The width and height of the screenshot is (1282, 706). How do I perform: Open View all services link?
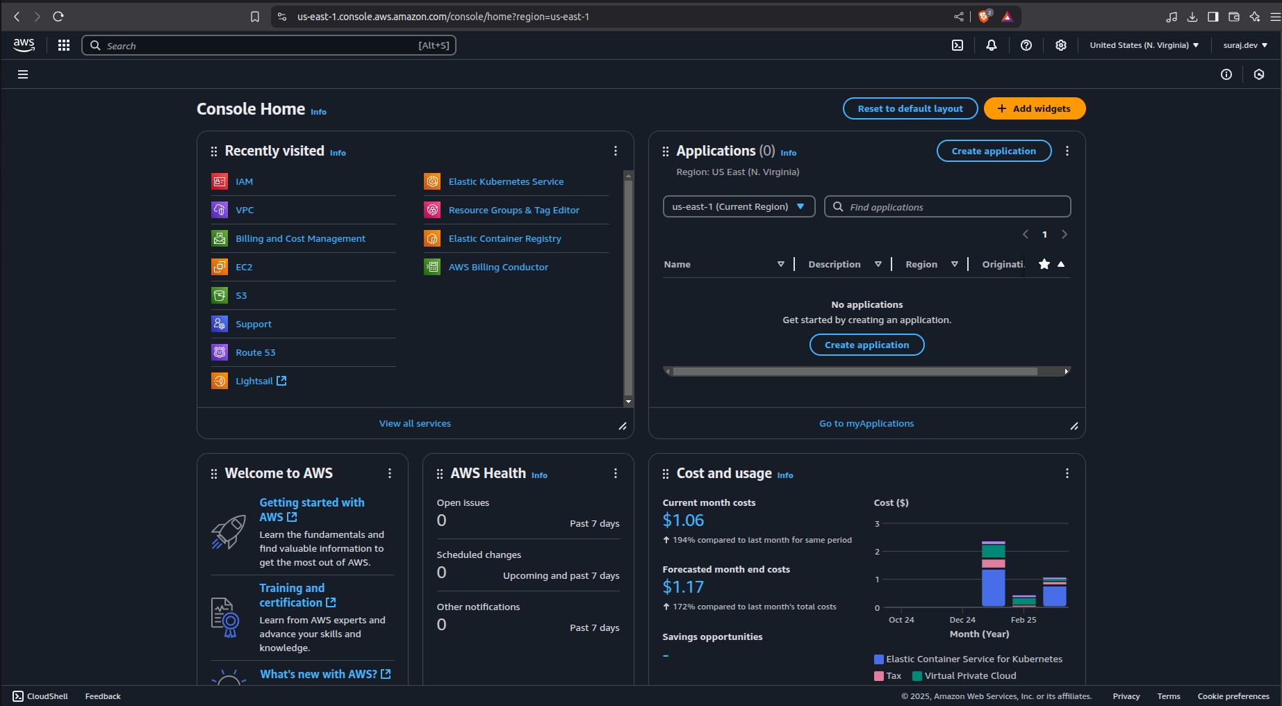pyautogui.click(x=415, y=423)
